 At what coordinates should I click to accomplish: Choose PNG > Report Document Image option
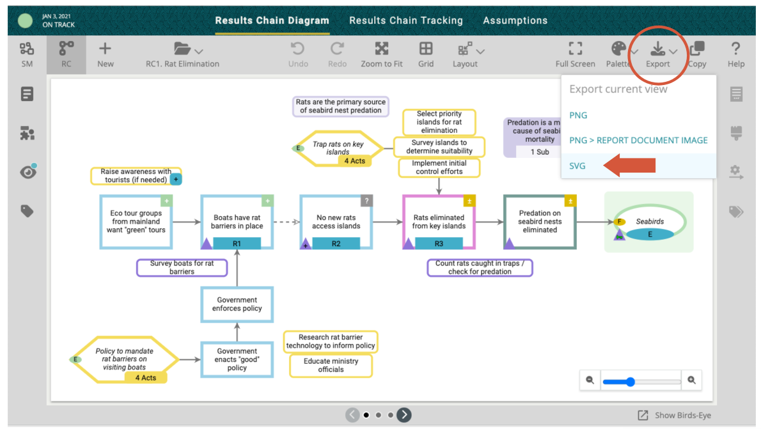638,140
